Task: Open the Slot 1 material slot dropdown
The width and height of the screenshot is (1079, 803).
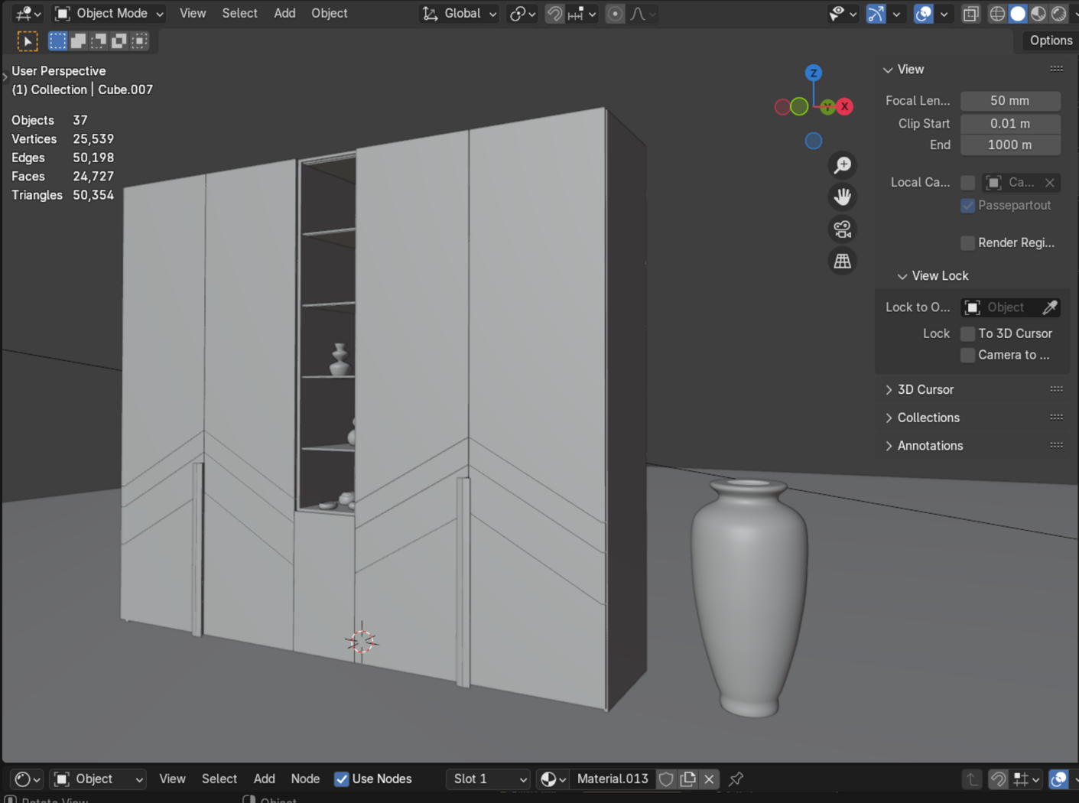Action: tap(488, 779)
